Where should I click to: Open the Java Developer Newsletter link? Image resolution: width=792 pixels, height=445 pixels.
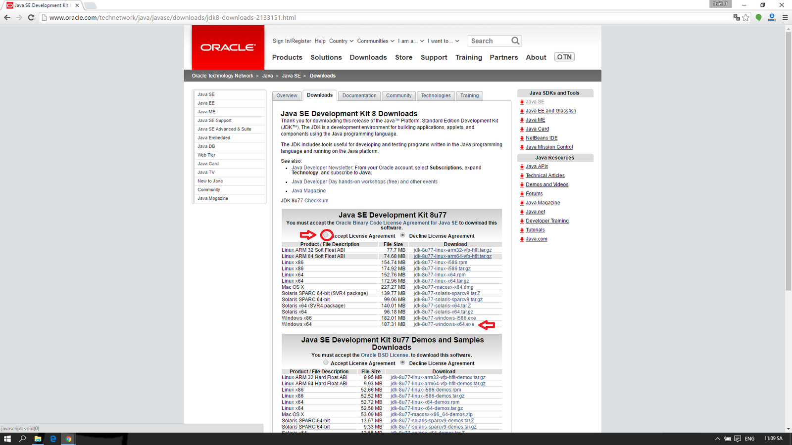322,168
